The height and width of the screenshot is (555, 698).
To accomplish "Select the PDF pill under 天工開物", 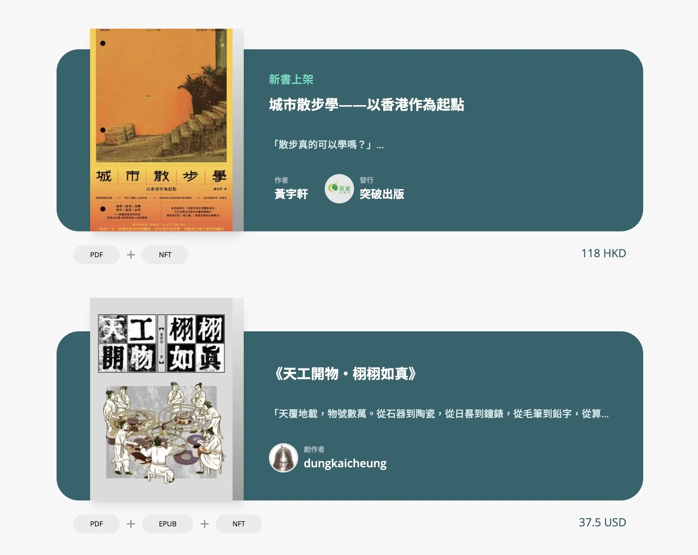I will 96,524.
